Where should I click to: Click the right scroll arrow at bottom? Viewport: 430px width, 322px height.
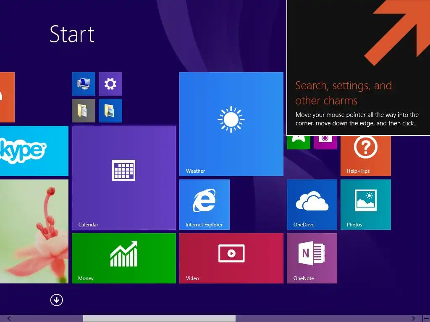click(413, 319)
